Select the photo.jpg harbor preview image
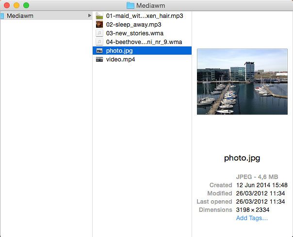Viewport: 293px width, 237px height. [242, 82]
